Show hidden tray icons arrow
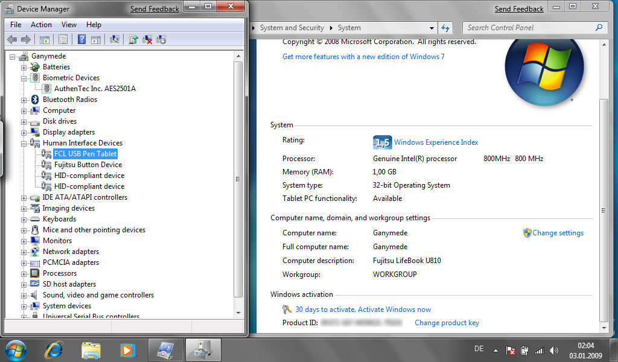Viewport: 618px width, 362px height. [496, 350]
